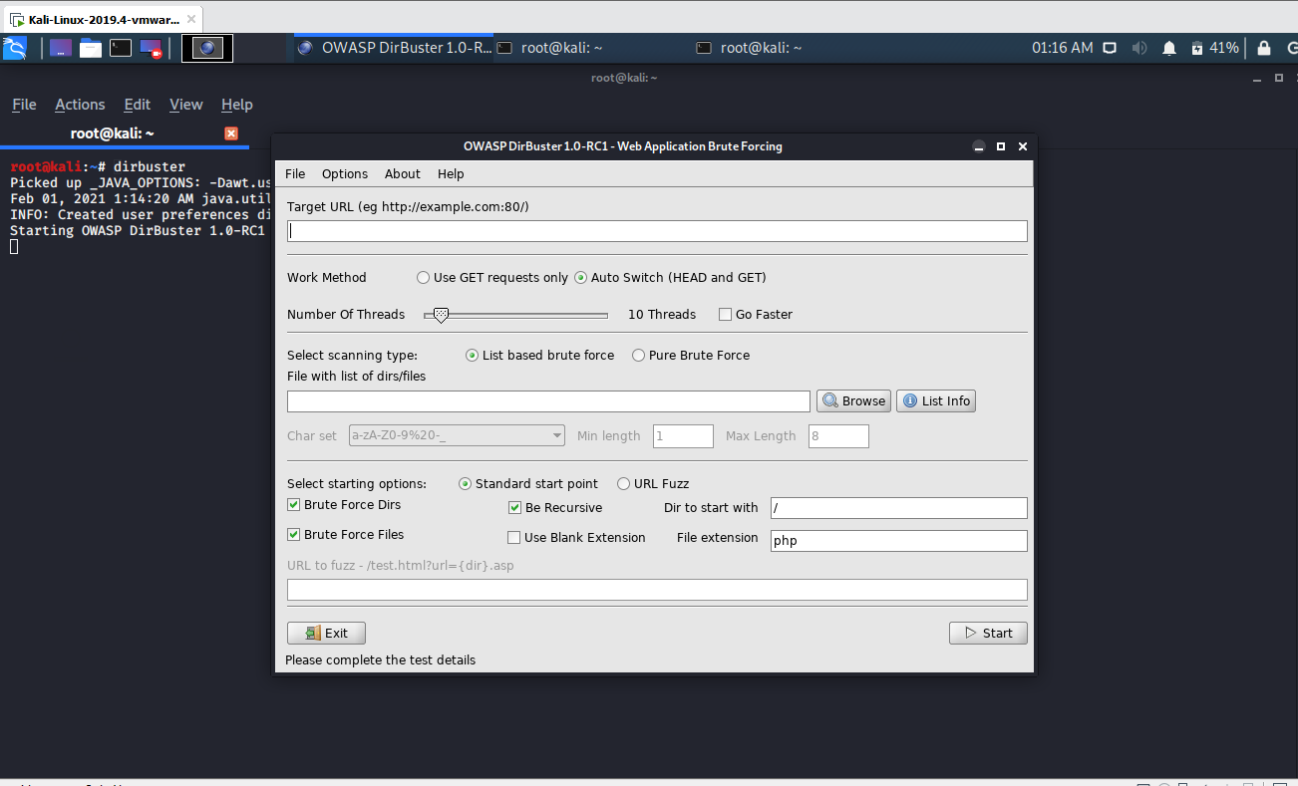
Task: Click the volume speaker icon in the tray
Action: point(1139,48)
